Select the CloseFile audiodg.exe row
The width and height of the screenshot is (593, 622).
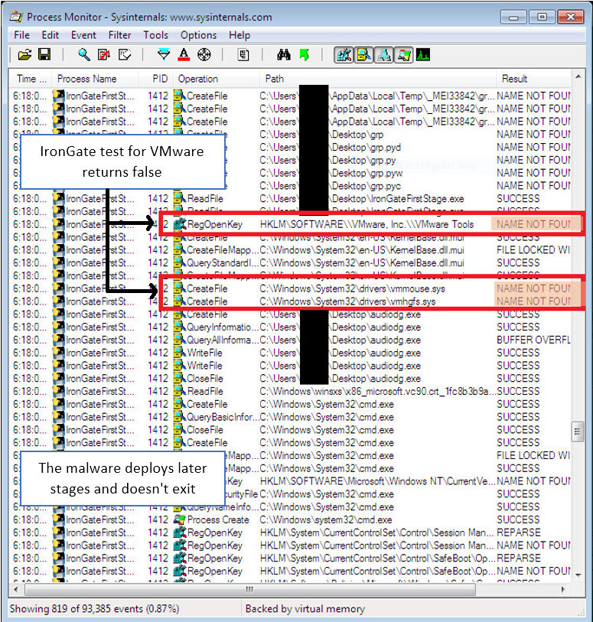(291, 379)
